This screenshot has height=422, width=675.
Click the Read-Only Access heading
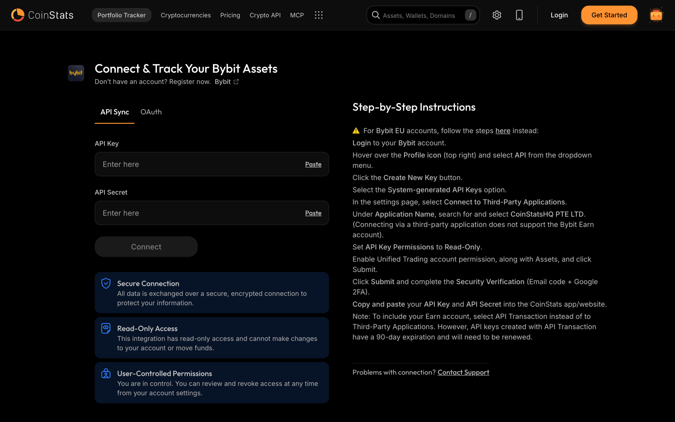[147, 329]
